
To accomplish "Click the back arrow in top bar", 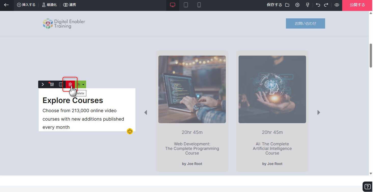I will [6, 5].
